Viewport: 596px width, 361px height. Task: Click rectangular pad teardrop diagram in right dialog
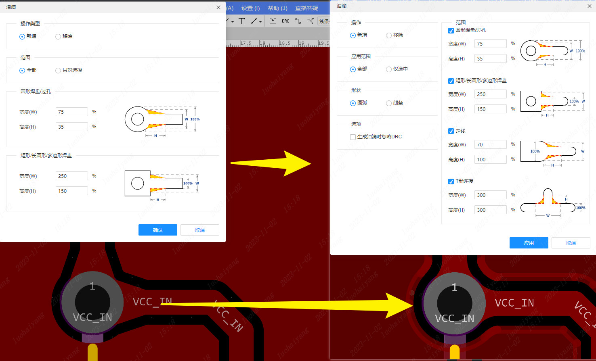click(553, 104)
